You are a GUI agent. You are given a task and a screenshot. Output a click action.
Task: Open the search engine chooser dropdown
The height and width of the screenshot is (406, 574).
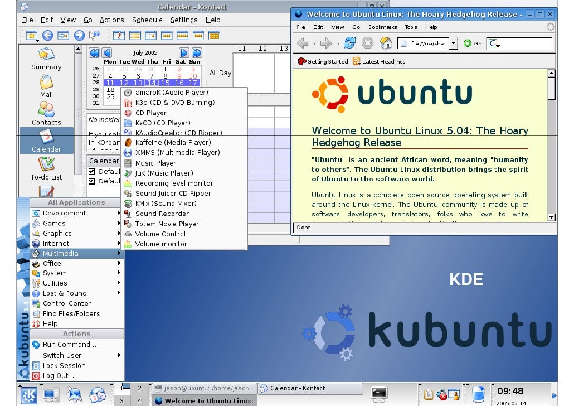tap(494, 43)
